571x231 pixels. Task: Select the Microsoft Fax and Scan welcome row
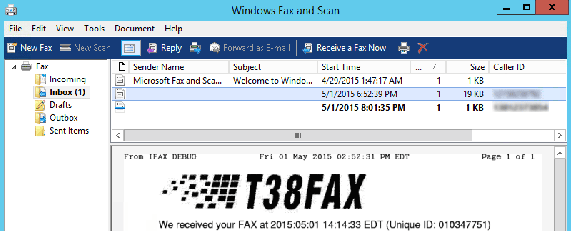(339, 80)
